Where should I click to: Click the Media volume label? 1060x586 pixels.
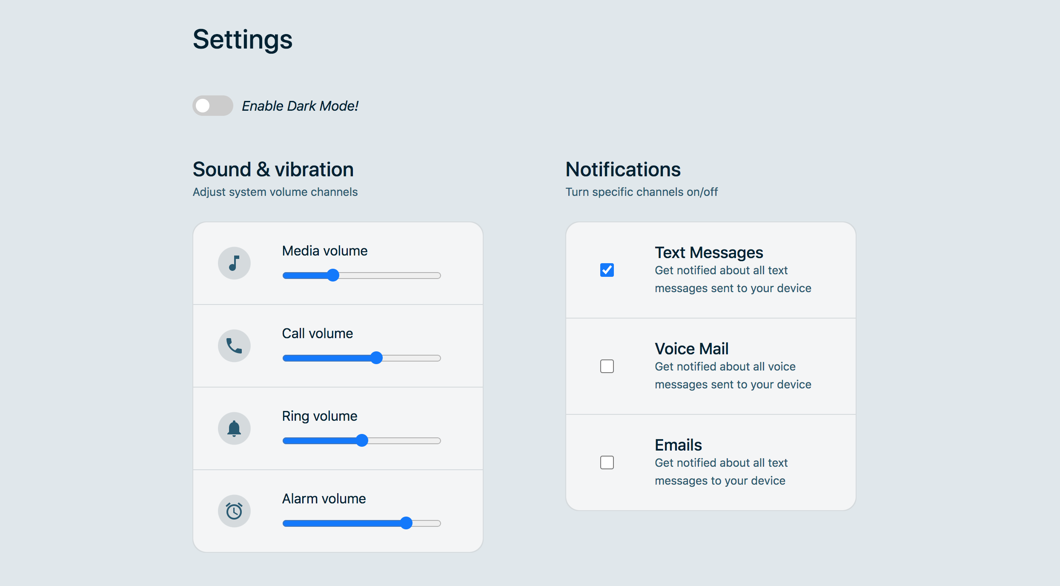(324, 251)
